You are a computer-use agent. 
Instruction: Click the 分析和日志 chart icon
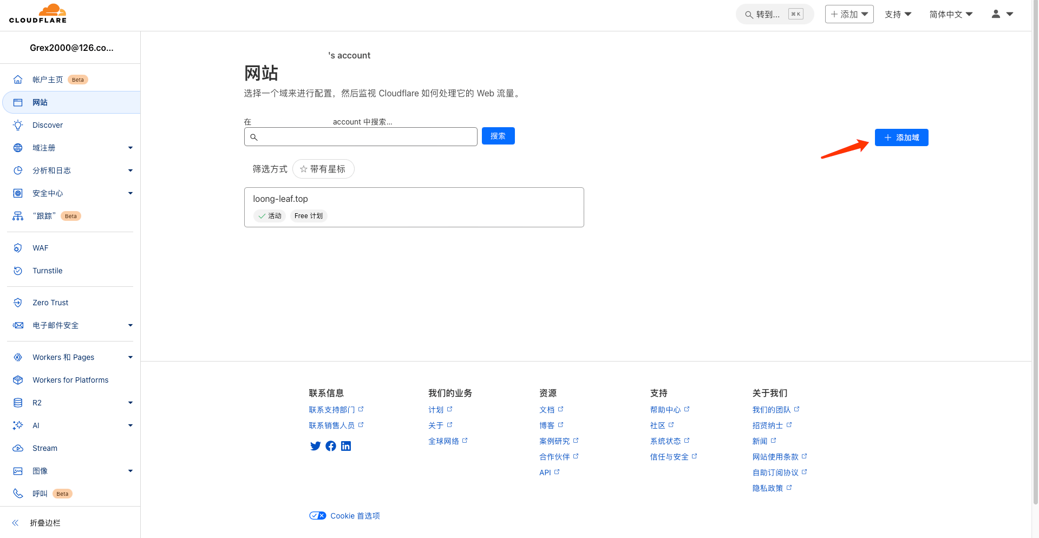pos(18,170)
